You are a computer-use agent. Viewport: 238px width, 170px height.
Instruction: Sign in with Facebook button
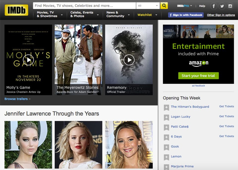pos(186,15)
